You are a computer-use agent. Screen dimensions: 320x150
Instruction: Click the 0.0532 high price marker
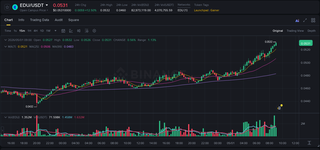[269, 42]
